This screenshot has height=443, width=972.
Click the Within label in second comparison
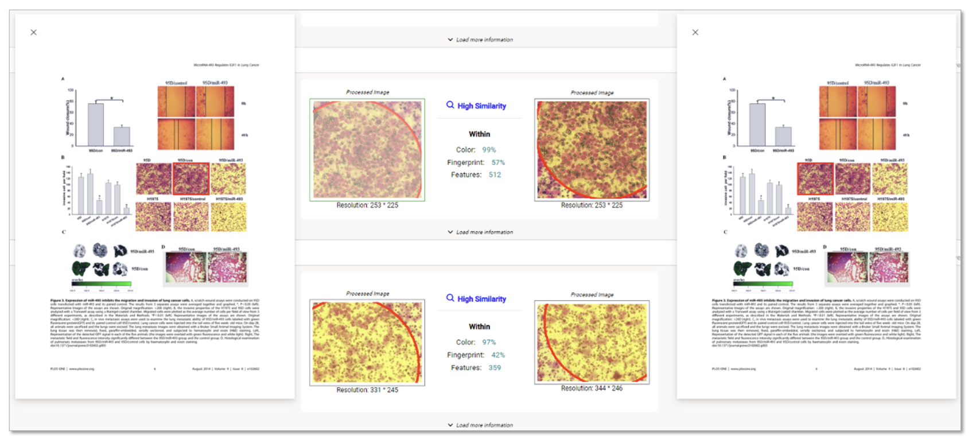click(x=479, y=327)
